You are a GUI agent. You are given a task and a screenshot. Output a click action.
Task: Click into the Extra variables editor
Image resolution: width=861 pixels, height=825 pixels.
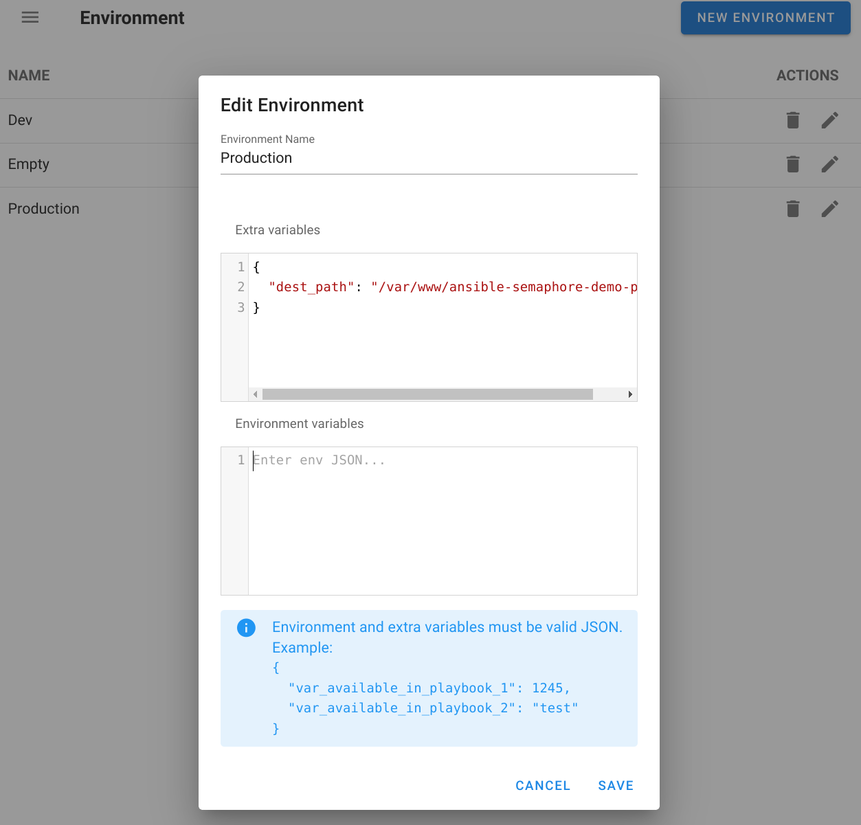tap(442, 343)
